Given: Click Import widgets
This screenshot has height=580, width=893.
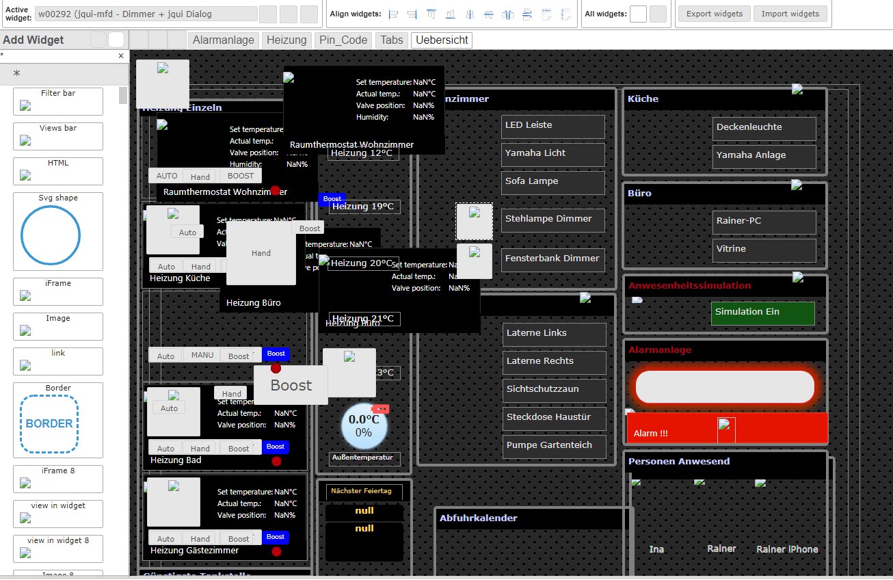Looking at the screenshot, I should 790,14.
